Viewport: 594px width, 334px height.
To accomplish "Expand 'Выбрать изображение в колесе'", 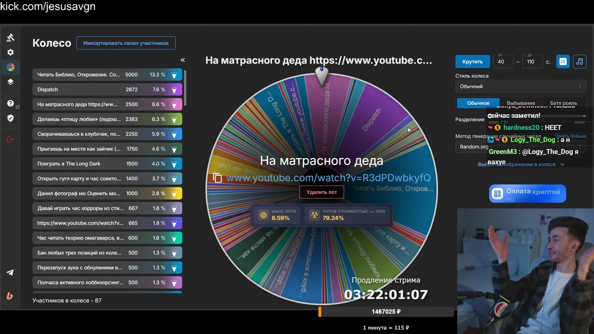I will pos(521,164).
